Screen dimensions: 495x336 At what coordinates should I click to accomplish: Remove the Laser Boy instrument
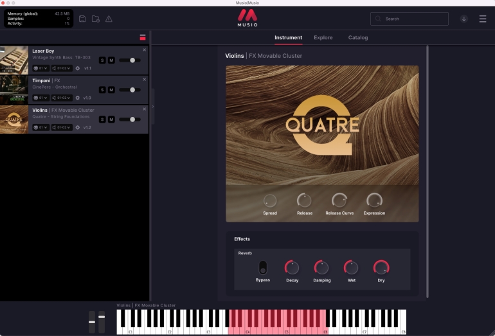coord(144,50)
